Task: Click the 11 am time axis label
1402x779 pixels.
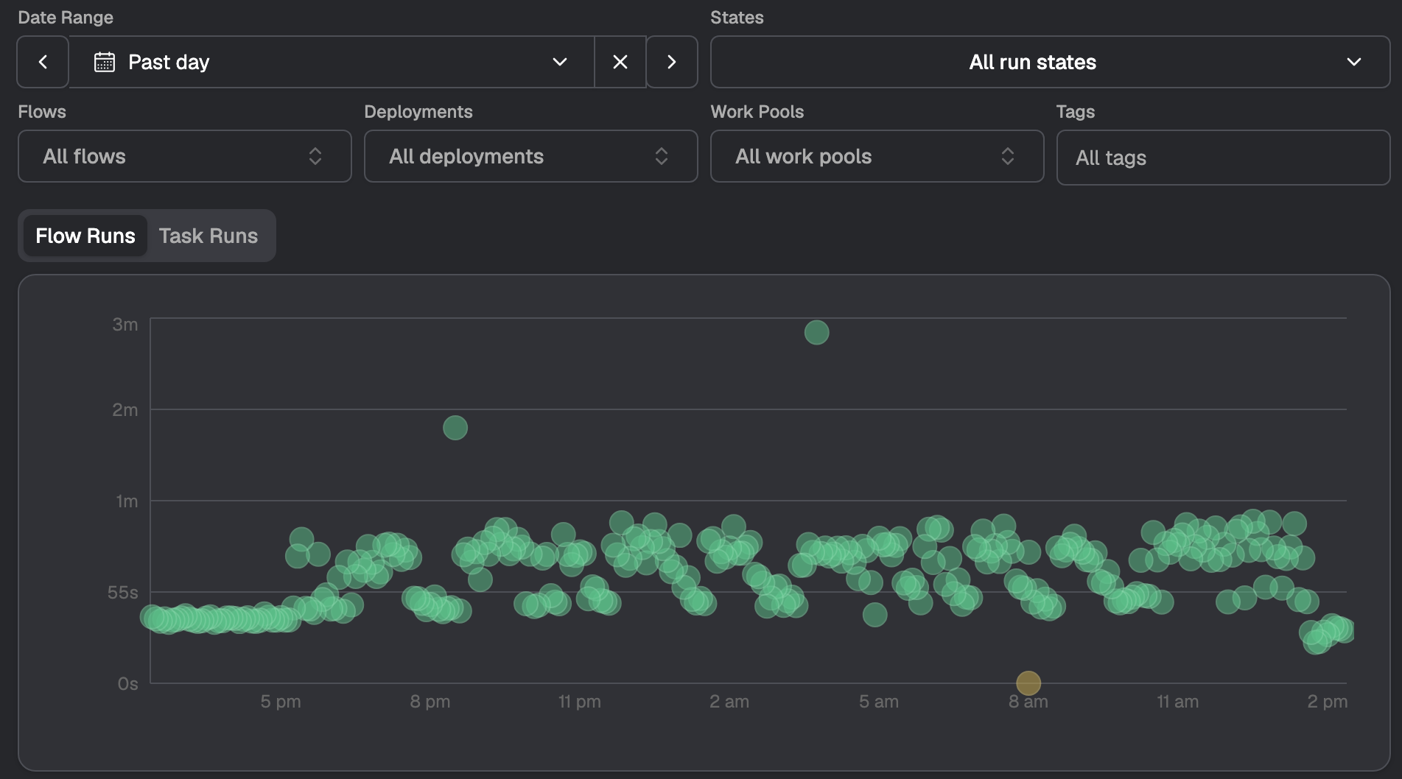Action: click(x=1177, y=702)
